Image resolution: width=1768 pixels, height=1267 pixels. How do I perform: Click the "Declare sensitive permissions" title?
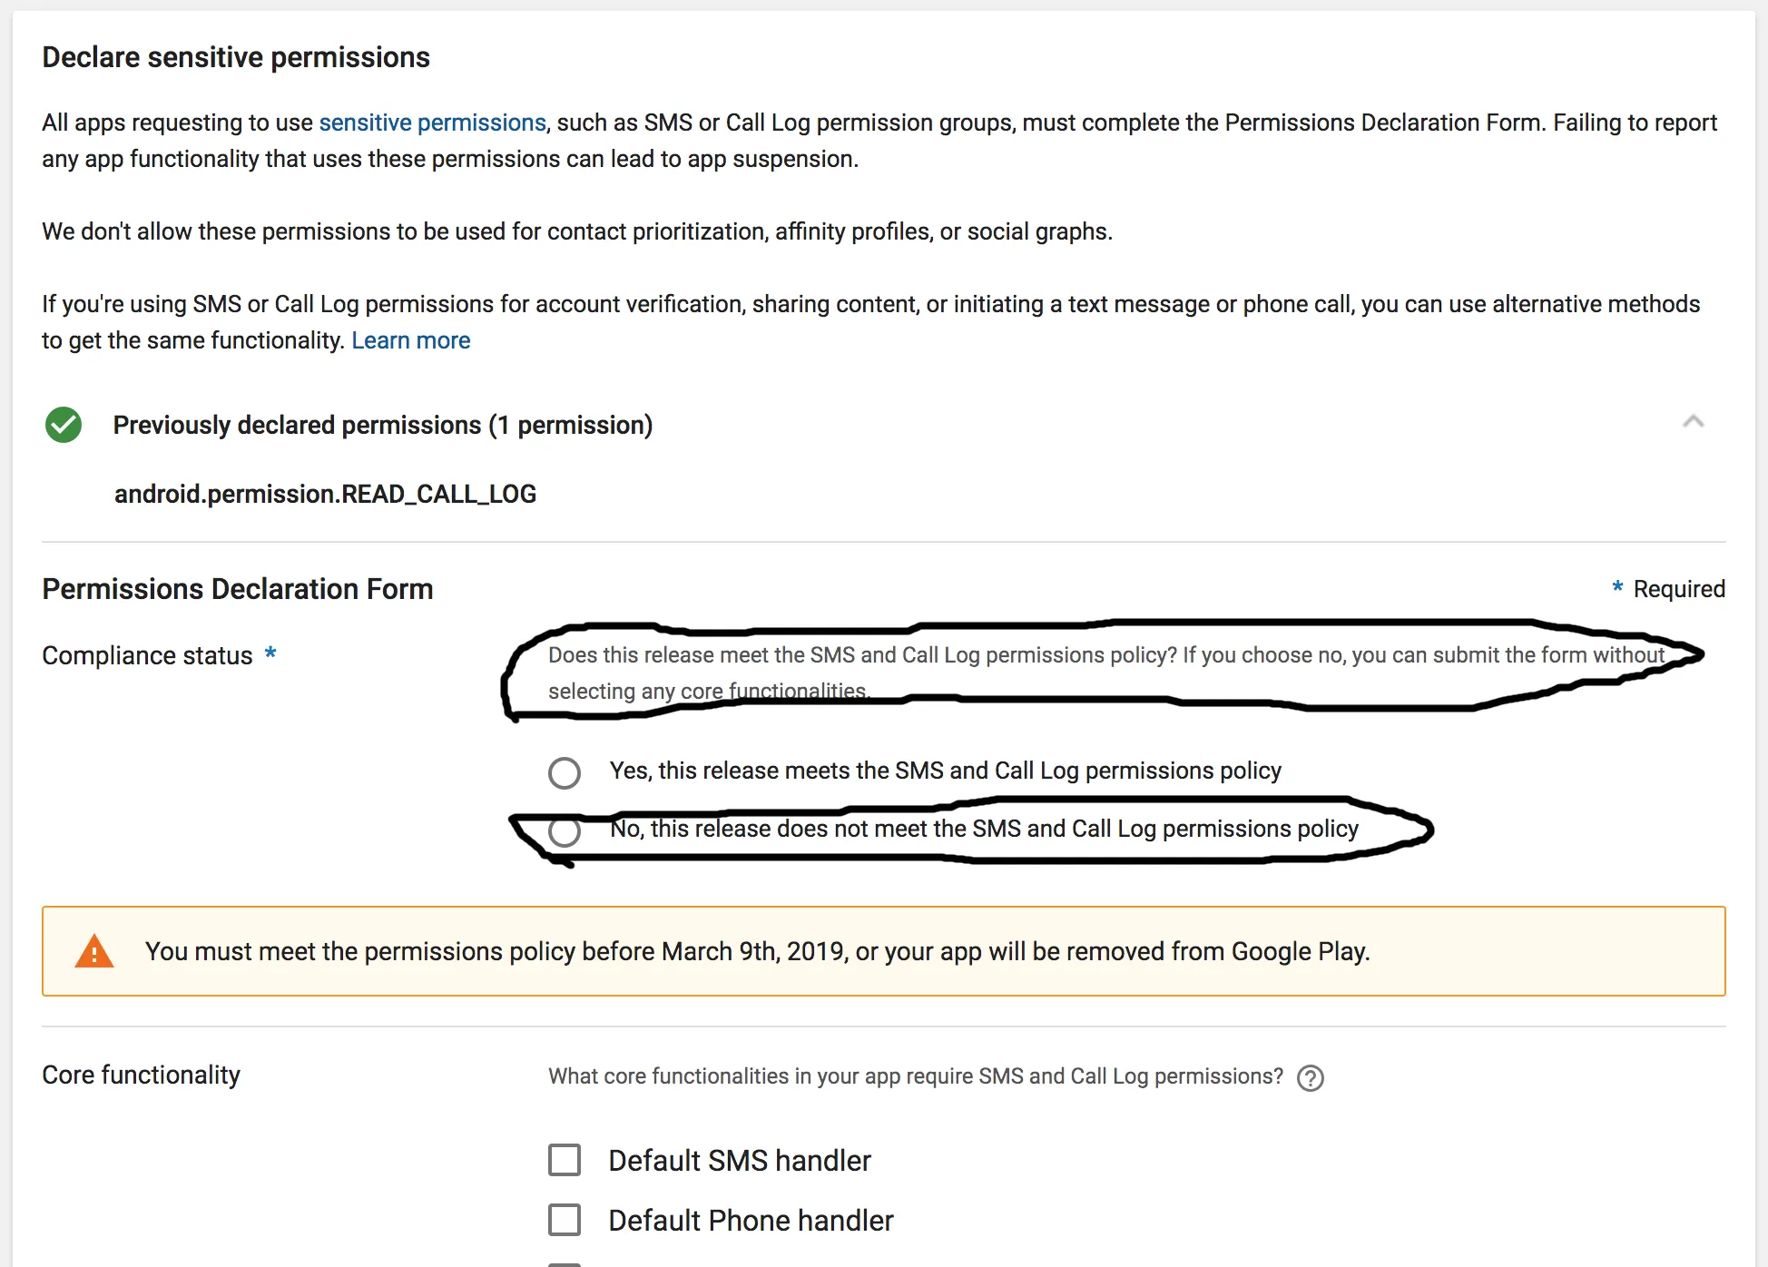[x=236, y=57]
